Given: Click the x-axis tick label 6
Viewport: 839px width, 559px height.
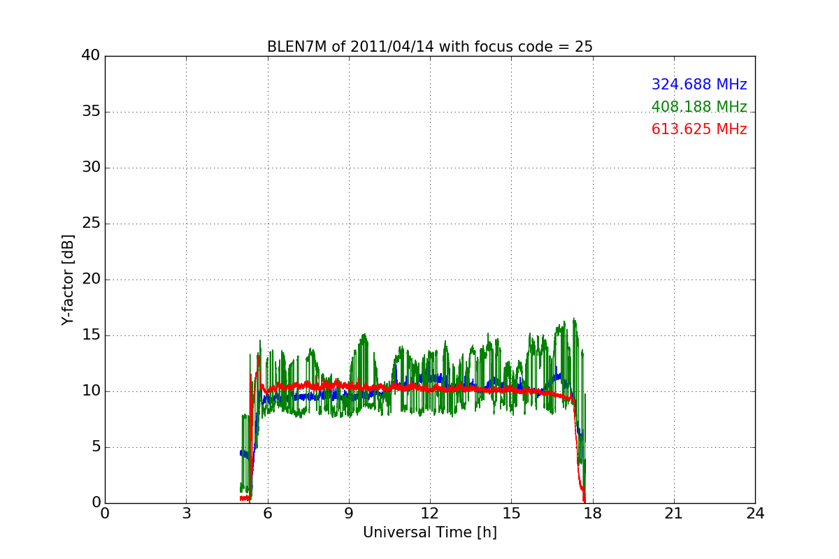Looking at the screenshot, I should (x=267, y=514).
